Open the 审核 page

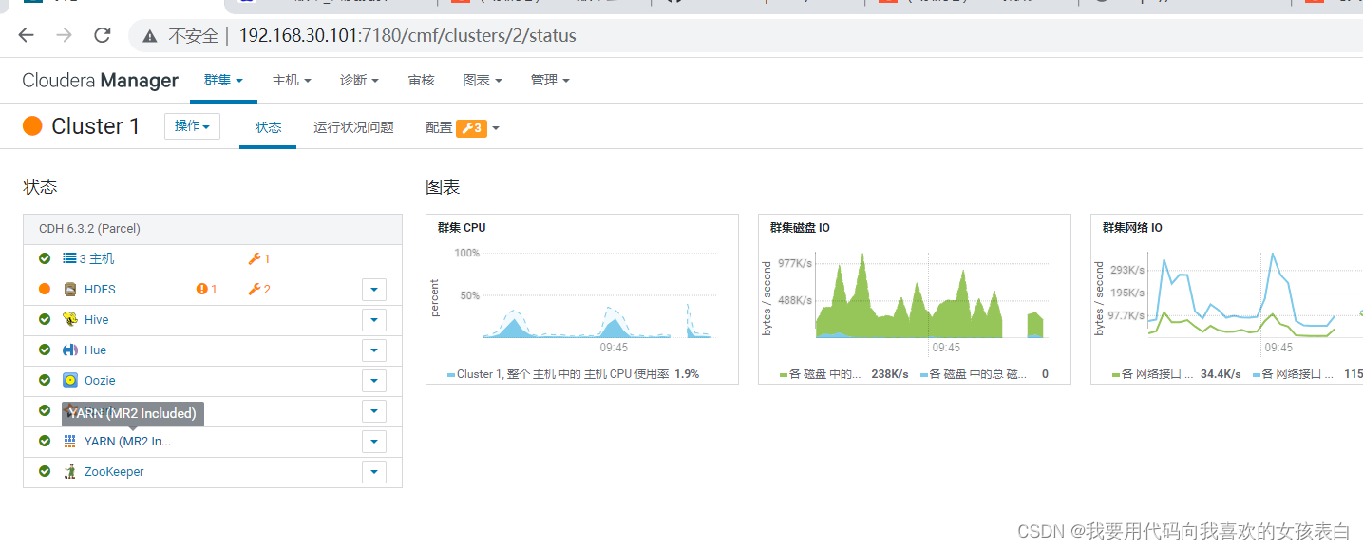tap(421, 80)
